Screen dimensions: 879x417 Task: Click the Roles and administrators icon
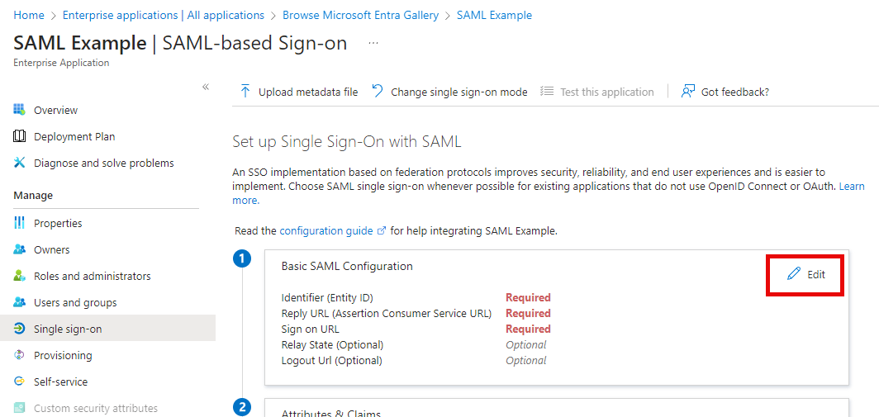(x=19, y=276)
